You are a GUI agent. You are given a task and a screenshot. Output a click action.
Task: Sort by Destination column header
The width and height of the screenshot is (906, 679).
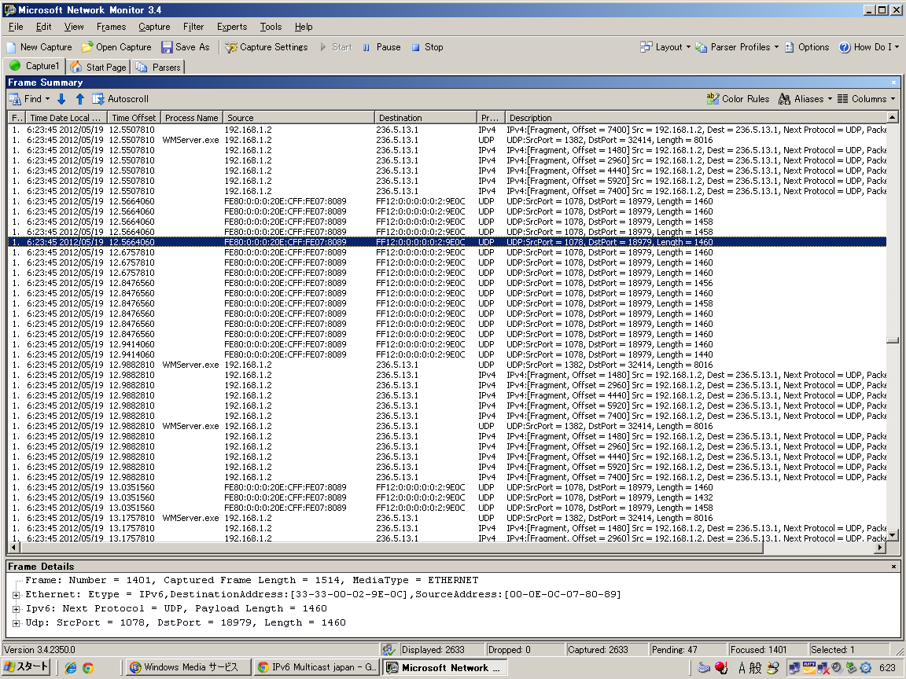(425, 118)
